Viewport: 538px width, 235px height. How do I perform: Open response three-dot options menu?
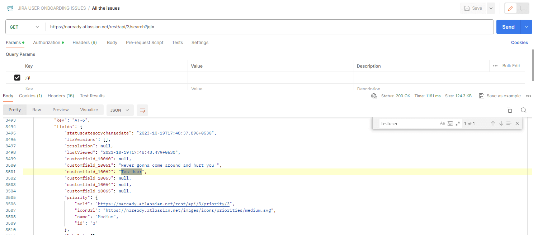point(528,96)
